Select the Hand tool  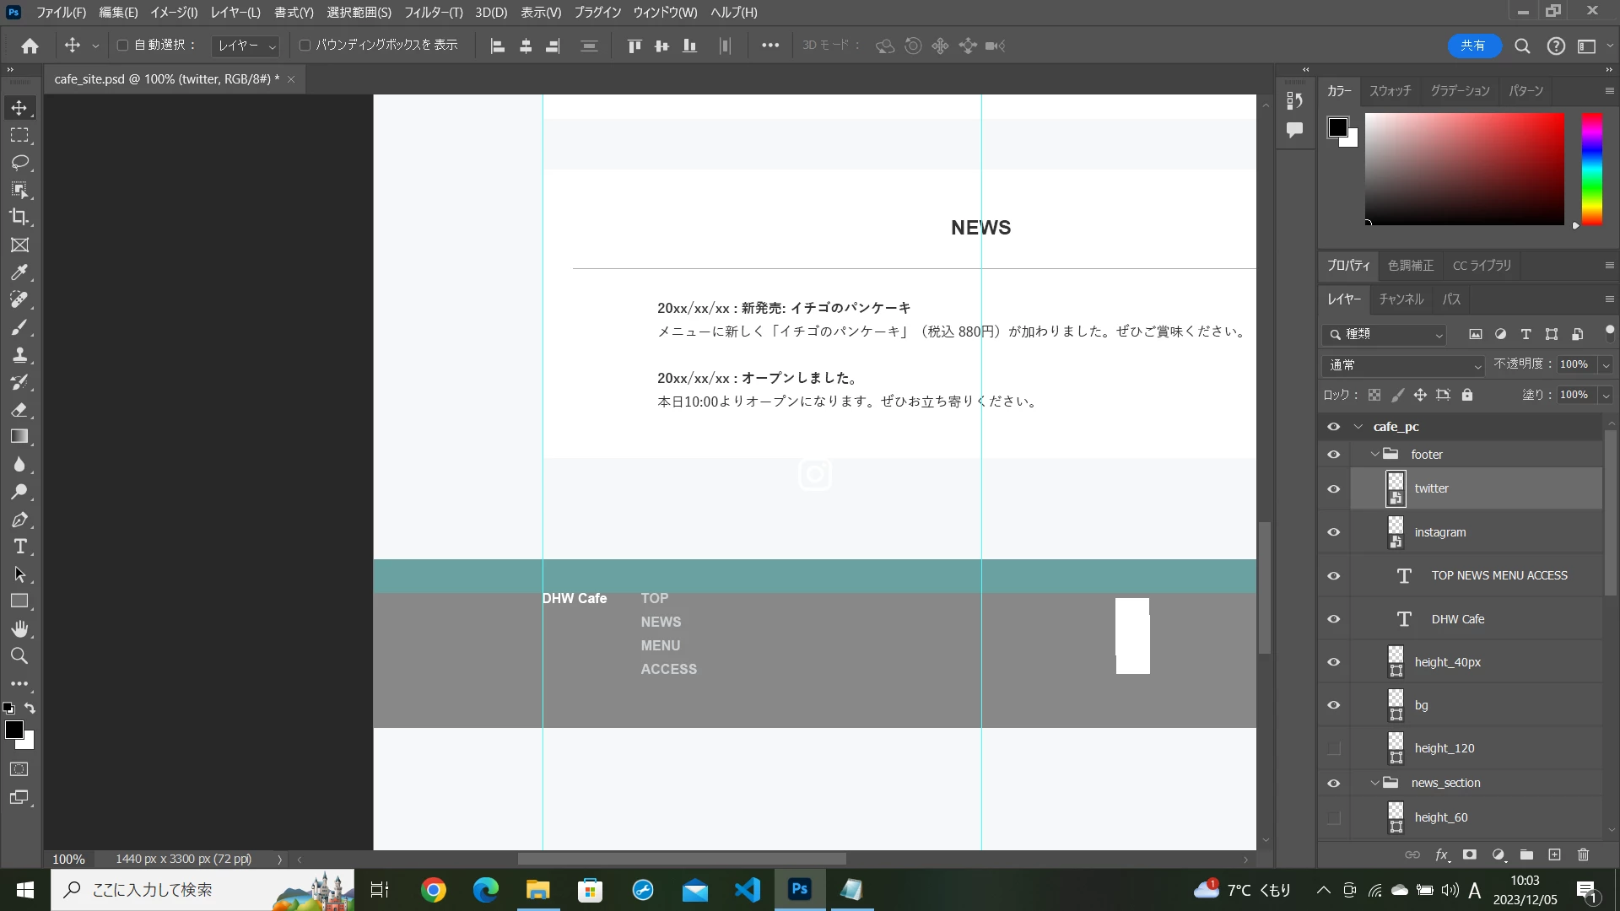[x=19, y=628]
